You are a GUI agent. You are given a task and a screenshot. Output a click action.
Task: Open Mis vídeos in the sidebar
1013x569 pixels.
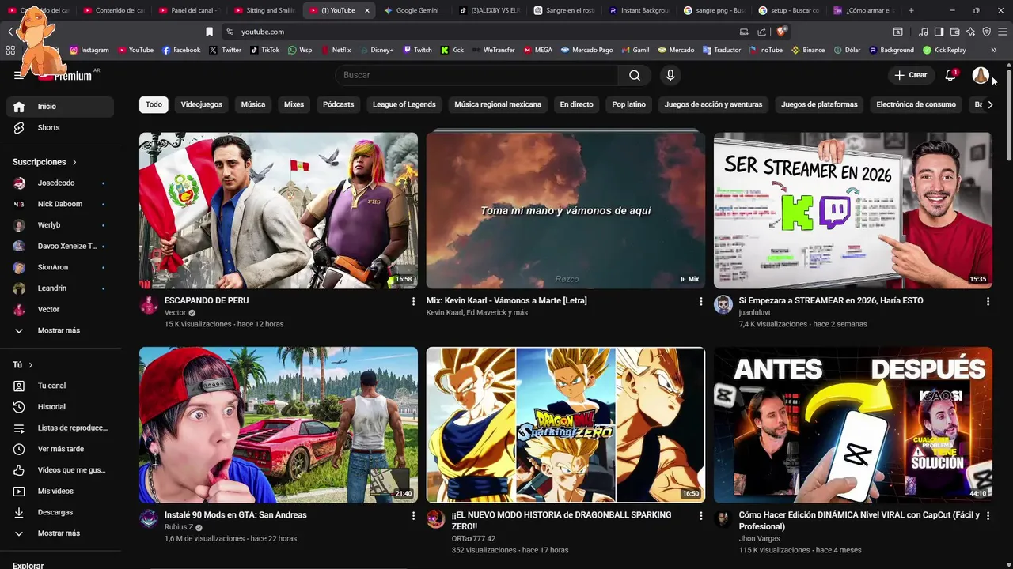(x=60, y=491)
